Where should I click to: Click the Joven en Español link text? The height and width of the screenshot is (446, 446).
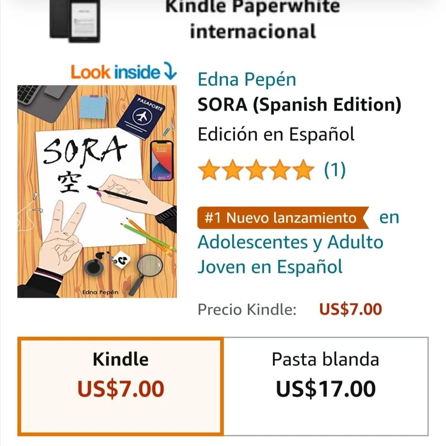pos(270,267)
